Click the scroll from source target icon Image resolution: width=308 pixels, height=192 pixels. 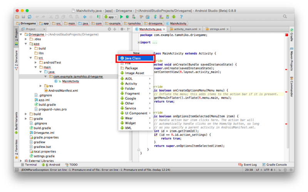pyautogui.click(x=109, y=29)
